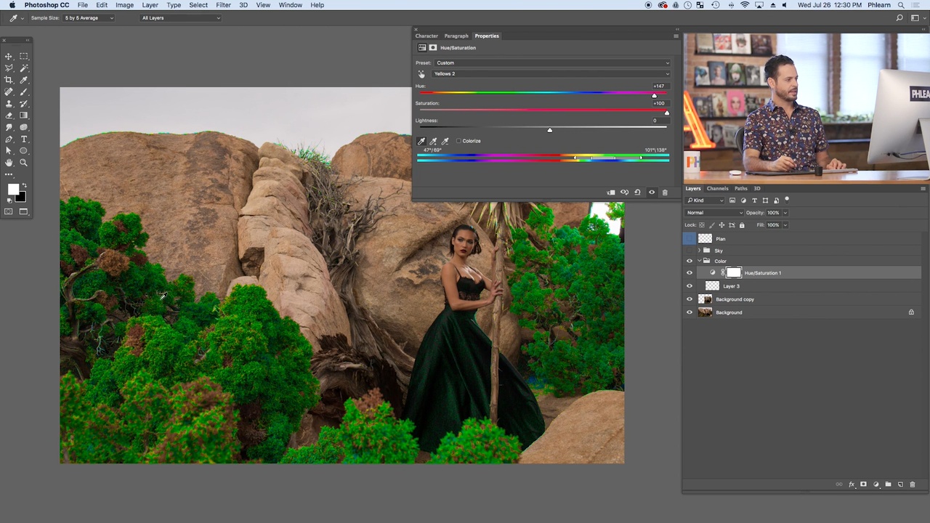Open macOS Spotlight search
The height and width of the screenshot is (523, 930).
[901, 5]
